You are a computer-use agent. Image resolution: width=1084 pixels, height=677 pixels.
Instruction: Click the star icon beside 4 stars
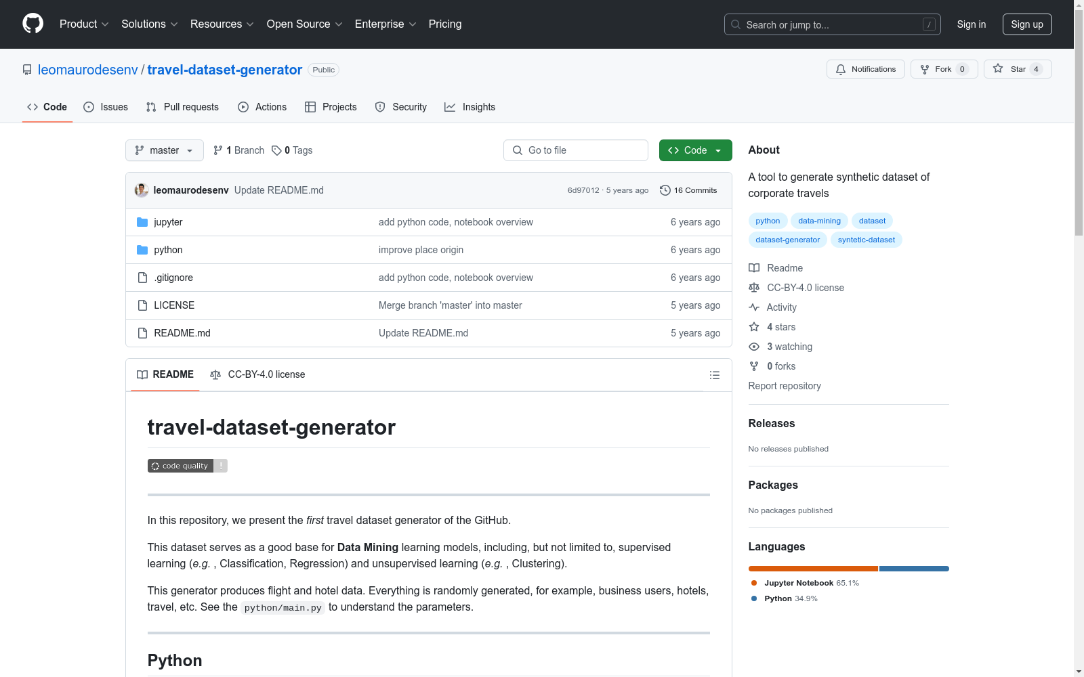pos(754,327)
